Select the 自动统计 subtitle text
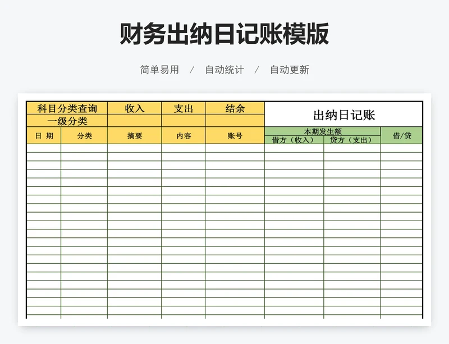The height and width of the screenshot is (344, 449). pos(224,70)
